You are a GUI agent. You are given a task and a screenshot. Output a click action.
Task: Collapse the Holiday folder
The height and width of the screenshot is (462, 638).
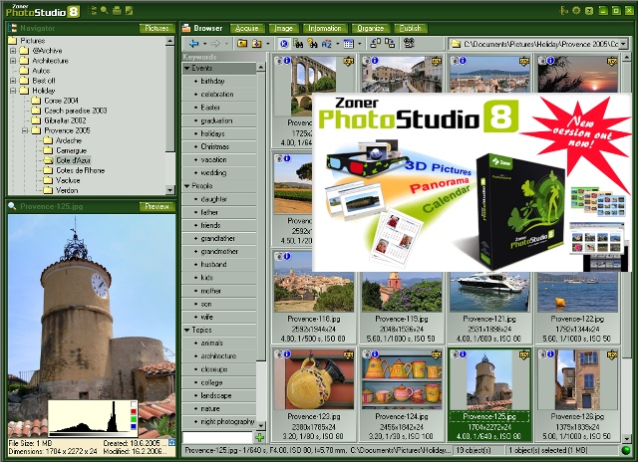click(x=13, y=91)
